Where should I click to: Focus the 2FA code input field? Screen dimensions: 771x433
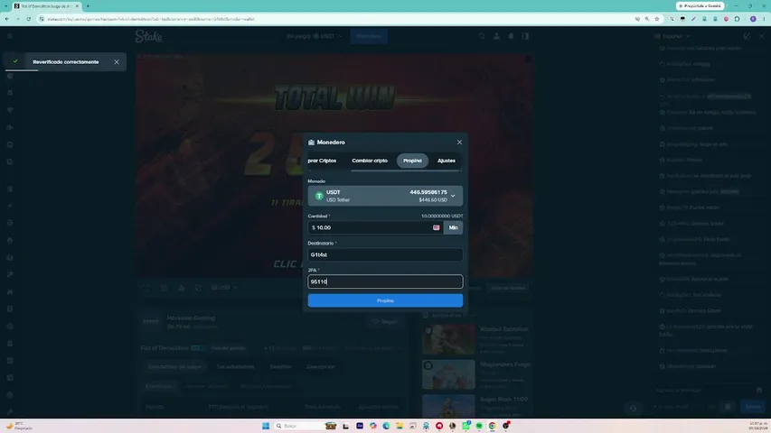pos(385,281)
